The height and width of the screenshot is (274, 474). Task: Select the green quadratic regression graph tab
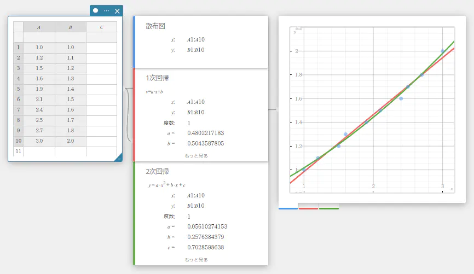[x=328, y=208]
